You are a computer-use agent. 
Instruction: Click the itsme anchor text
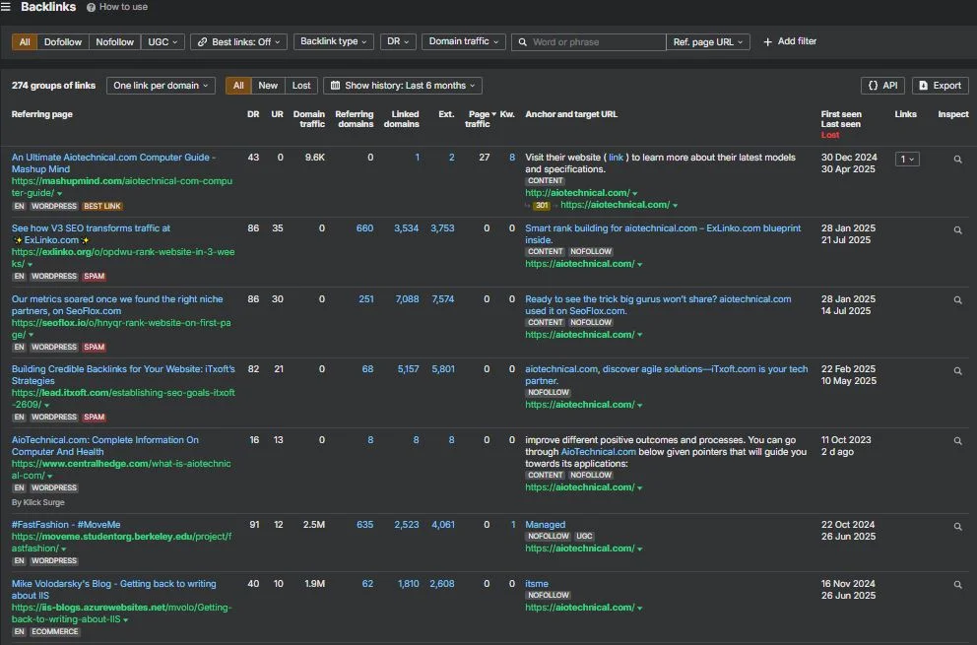pyautogui.click(x=537, y=584)
